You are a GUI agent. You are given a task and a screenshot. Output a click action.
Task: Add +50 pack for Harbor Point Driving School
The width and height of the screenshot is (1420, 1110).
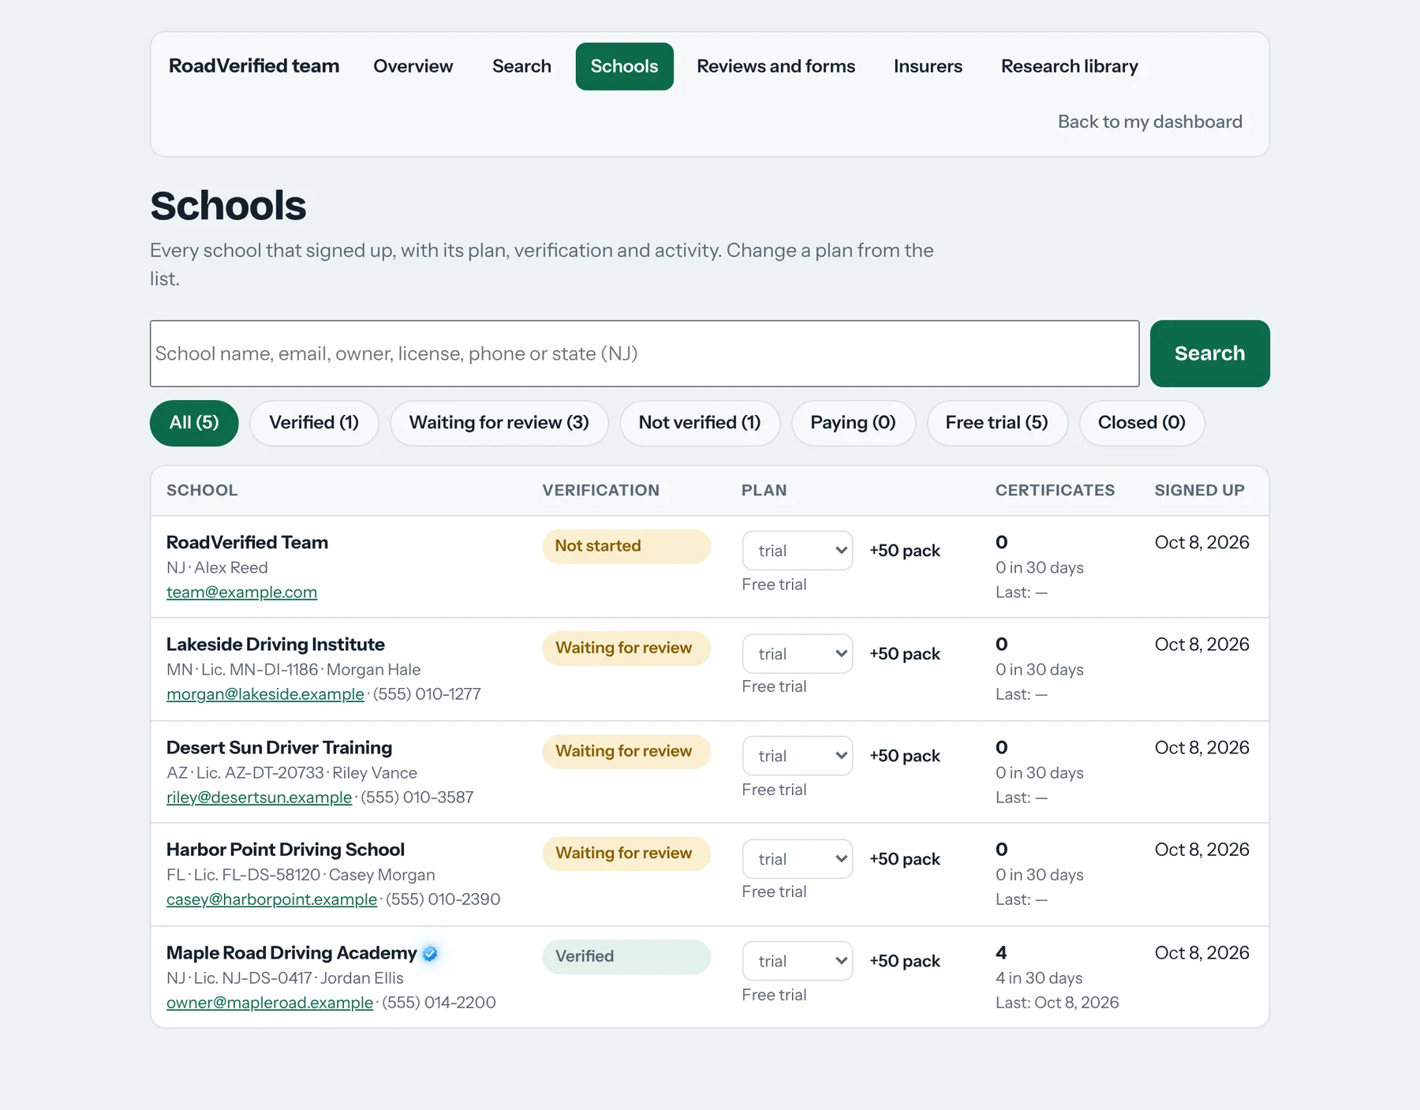905,858
